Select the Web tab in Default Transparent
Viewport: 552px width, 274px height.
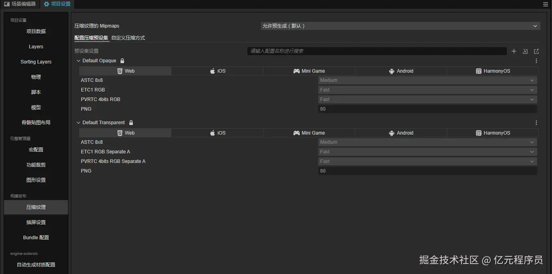125,133
